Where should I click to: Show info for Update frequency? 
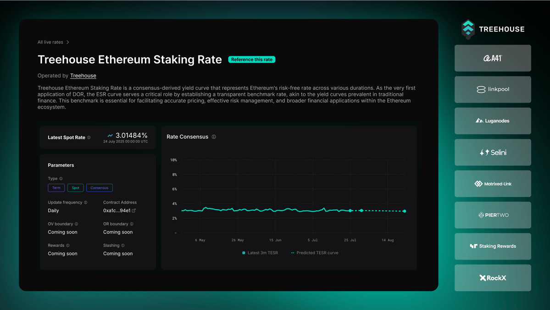point(86,202)
